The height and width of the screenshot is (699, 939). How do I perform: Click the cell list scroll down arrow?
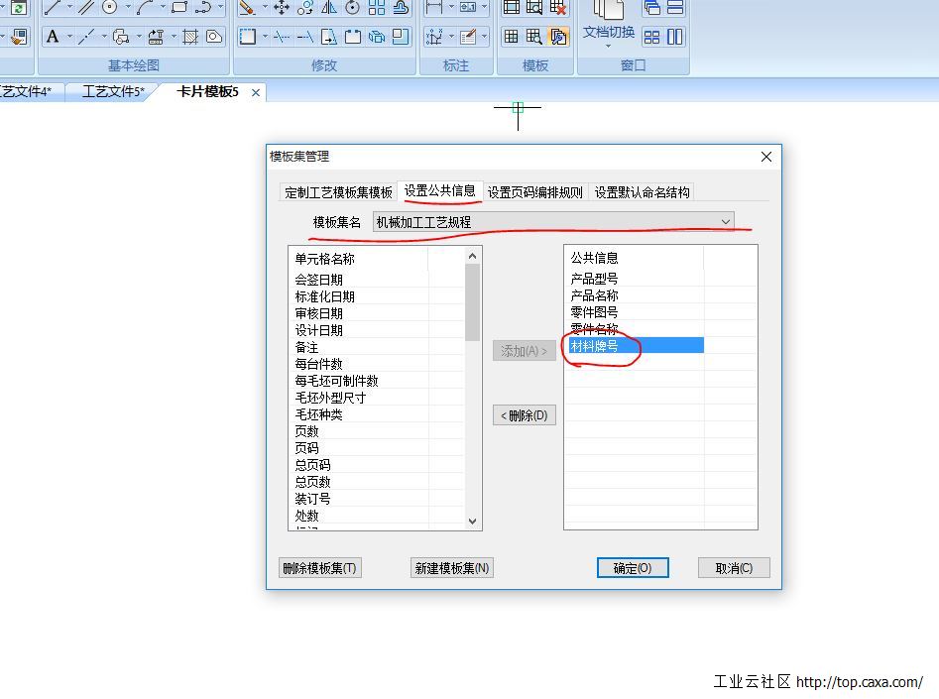click(473, 521)
